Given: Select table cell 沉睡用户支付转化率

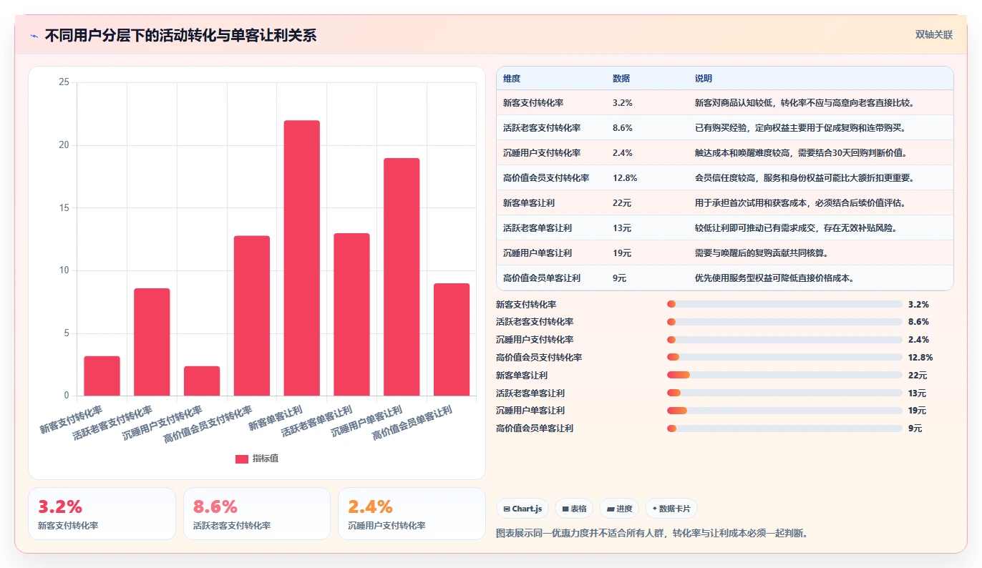Looking at the screenshot, I should (x=542, y=153).
